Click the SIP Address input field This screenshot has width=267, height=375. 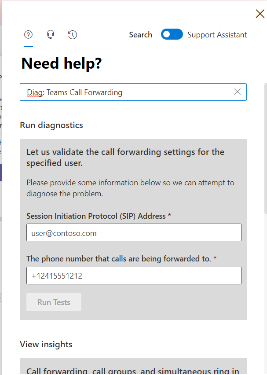(134, 233)
